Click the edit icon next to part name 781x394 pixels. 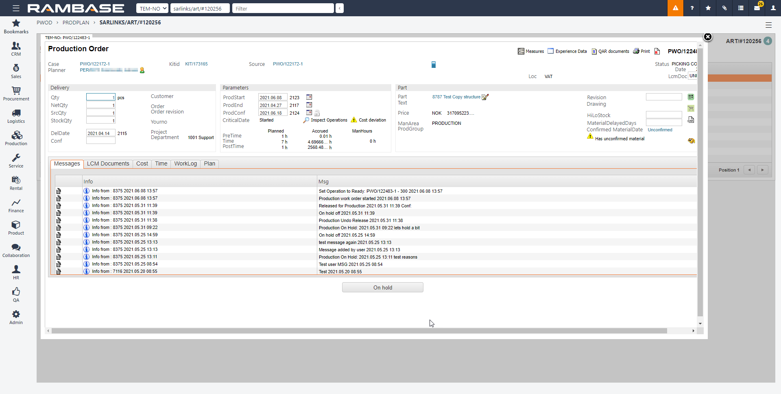point(485,97)
